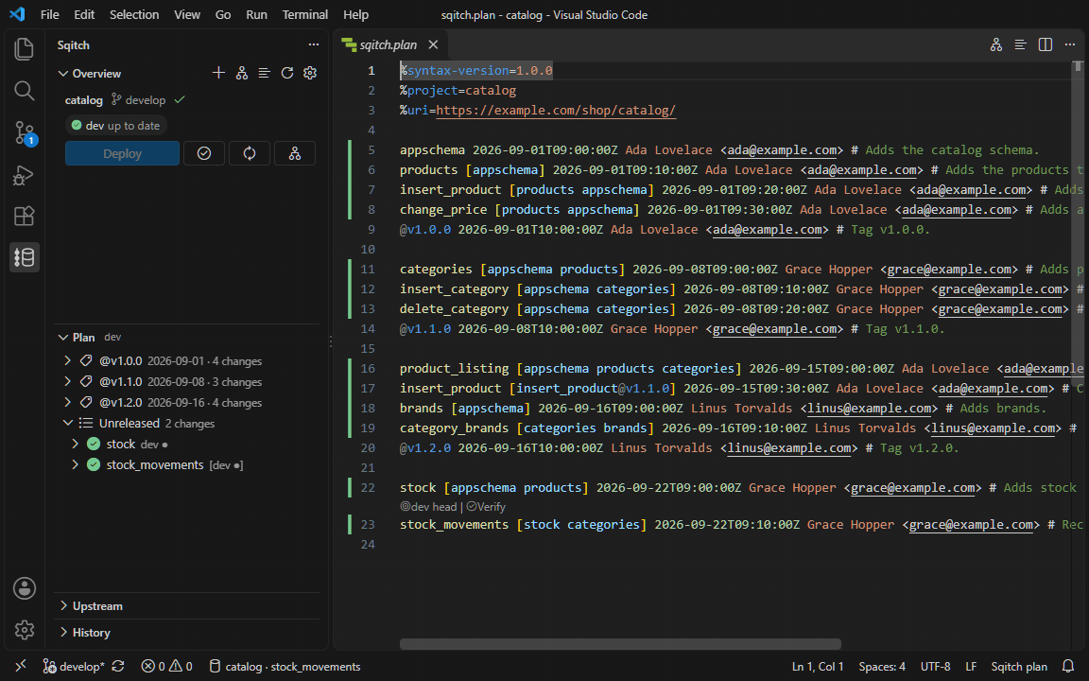
Task: Split the editor right
Action: 1046,44
